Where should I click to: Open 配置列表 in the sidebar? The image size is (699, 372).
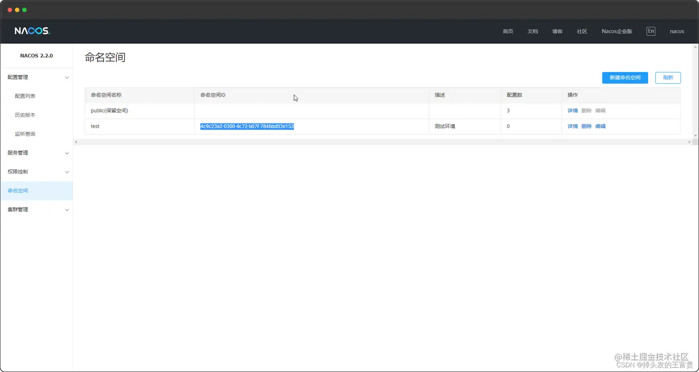25,96
